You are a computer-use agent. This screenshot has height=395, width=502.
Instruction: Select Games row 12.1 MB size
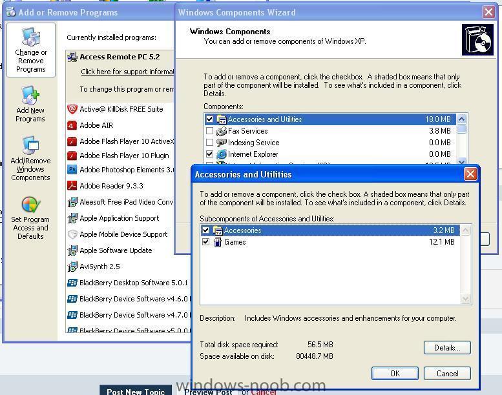pos(441,242)
